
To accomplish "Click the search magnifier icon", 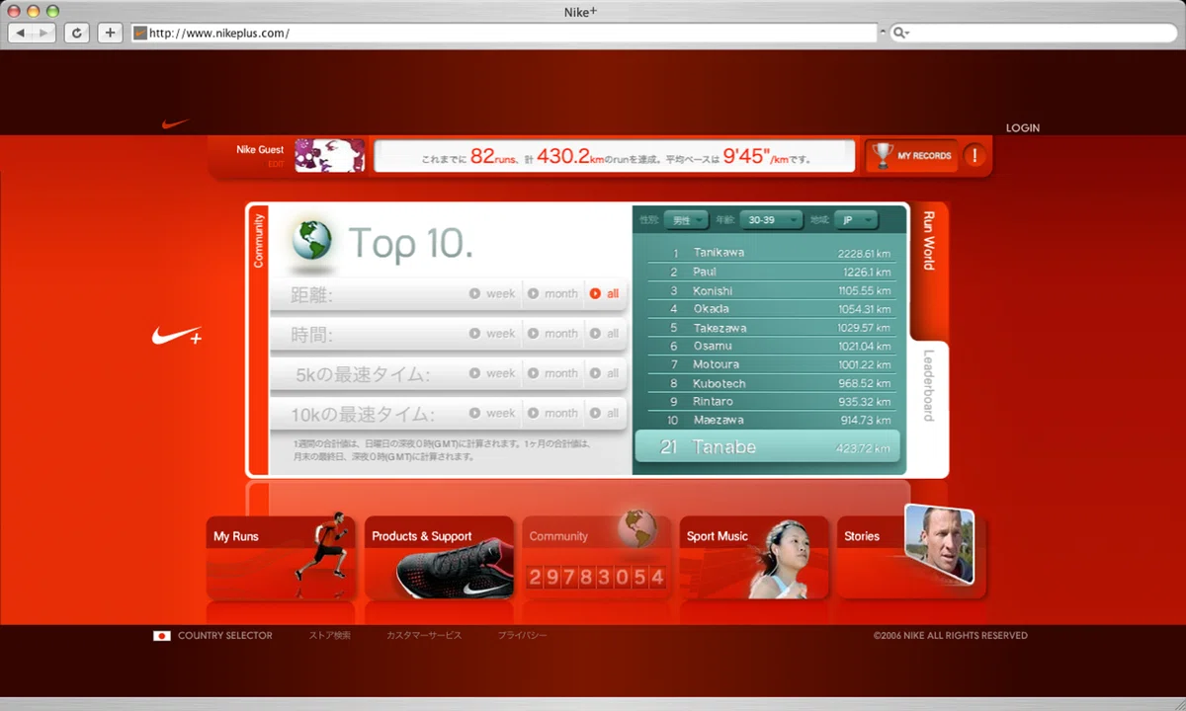I will coord(899,33).
